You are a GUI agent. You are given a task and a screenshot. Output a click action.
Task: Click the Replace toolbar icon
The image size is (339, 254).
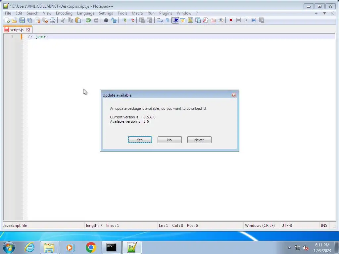tap(114, 20)
